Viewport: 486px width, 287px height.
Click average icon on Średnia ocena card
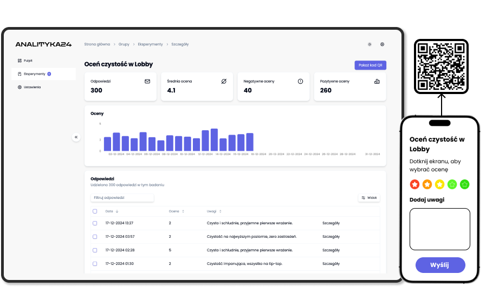pos(224,81)
